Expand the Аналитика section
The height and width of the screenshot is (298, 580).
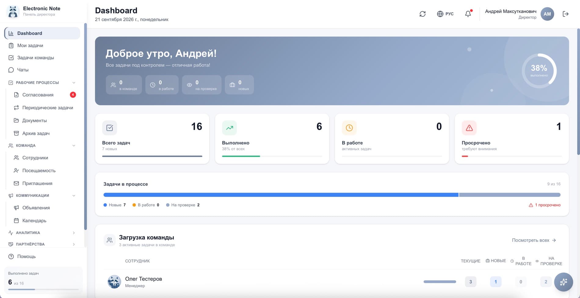tap(42, 233)
